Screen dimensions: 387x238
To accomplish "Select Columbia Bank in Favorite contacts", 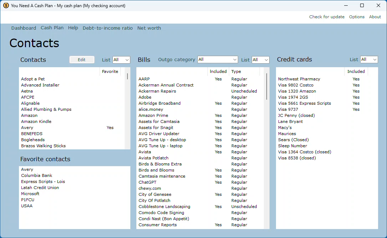I will point(36,175).
